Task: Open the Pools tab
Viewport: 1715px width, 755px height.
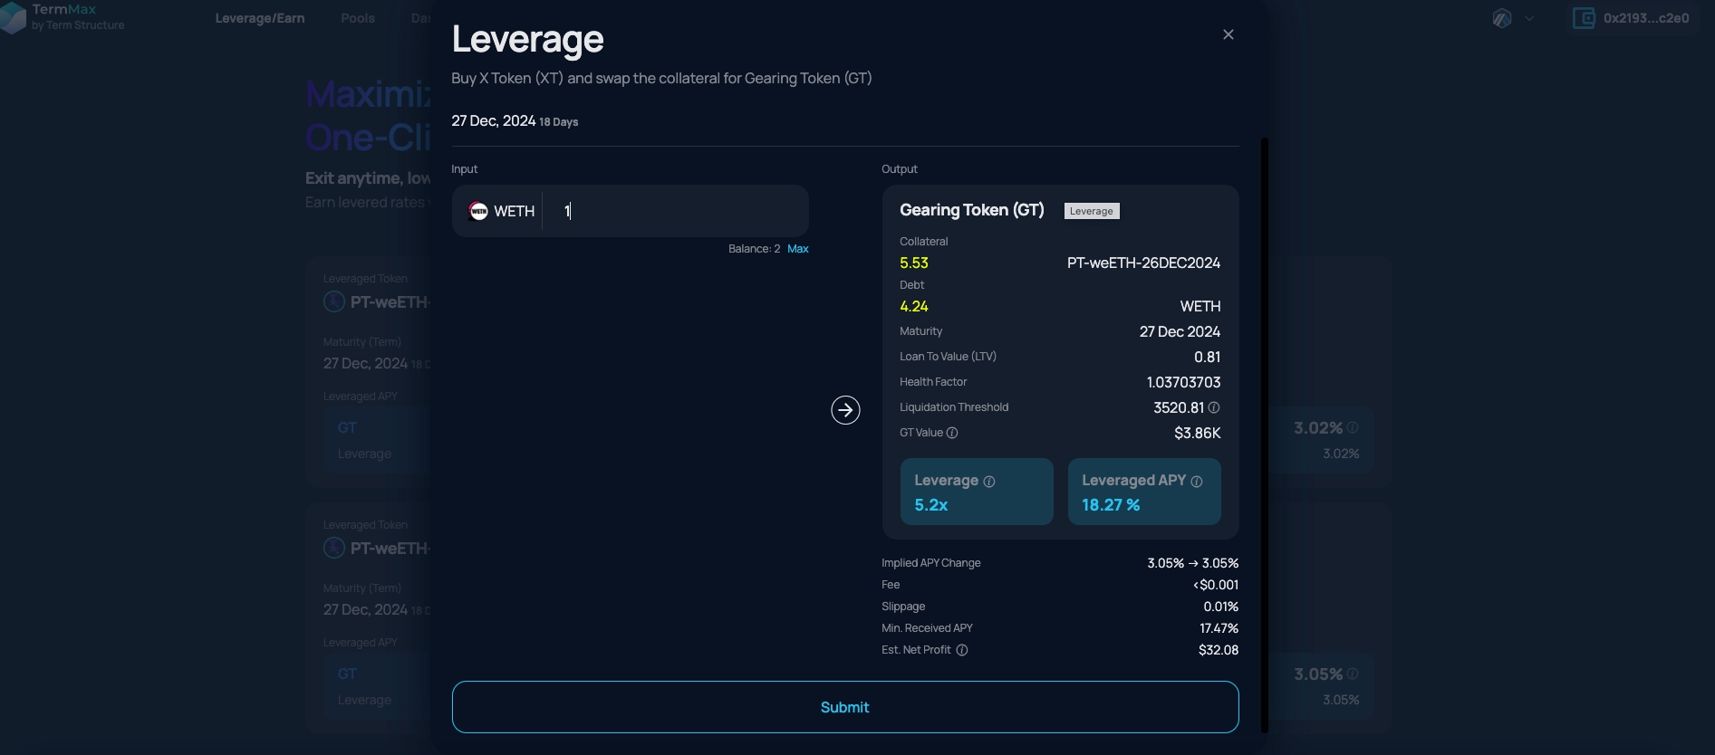Action: click(x=358, y=18)
